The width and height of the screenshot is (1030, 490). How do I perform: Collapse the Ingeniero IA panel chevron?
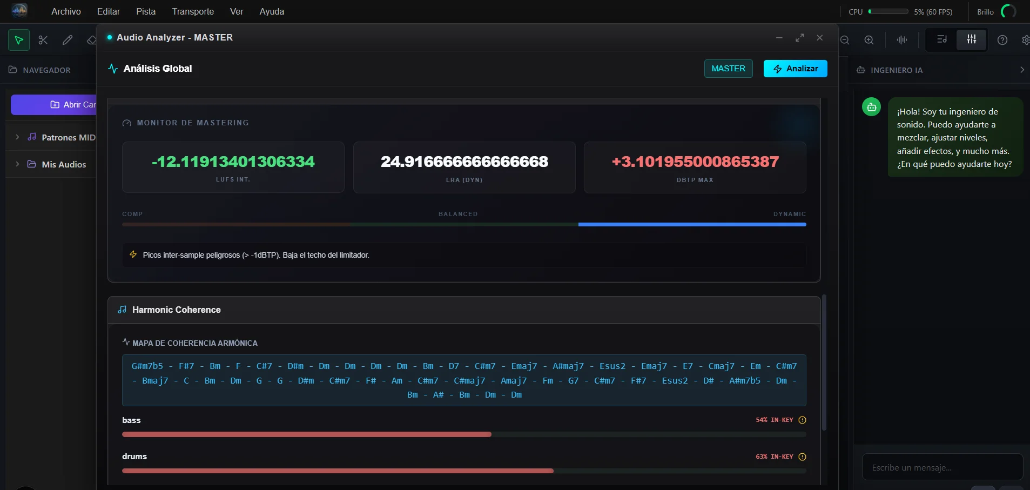1022,70
